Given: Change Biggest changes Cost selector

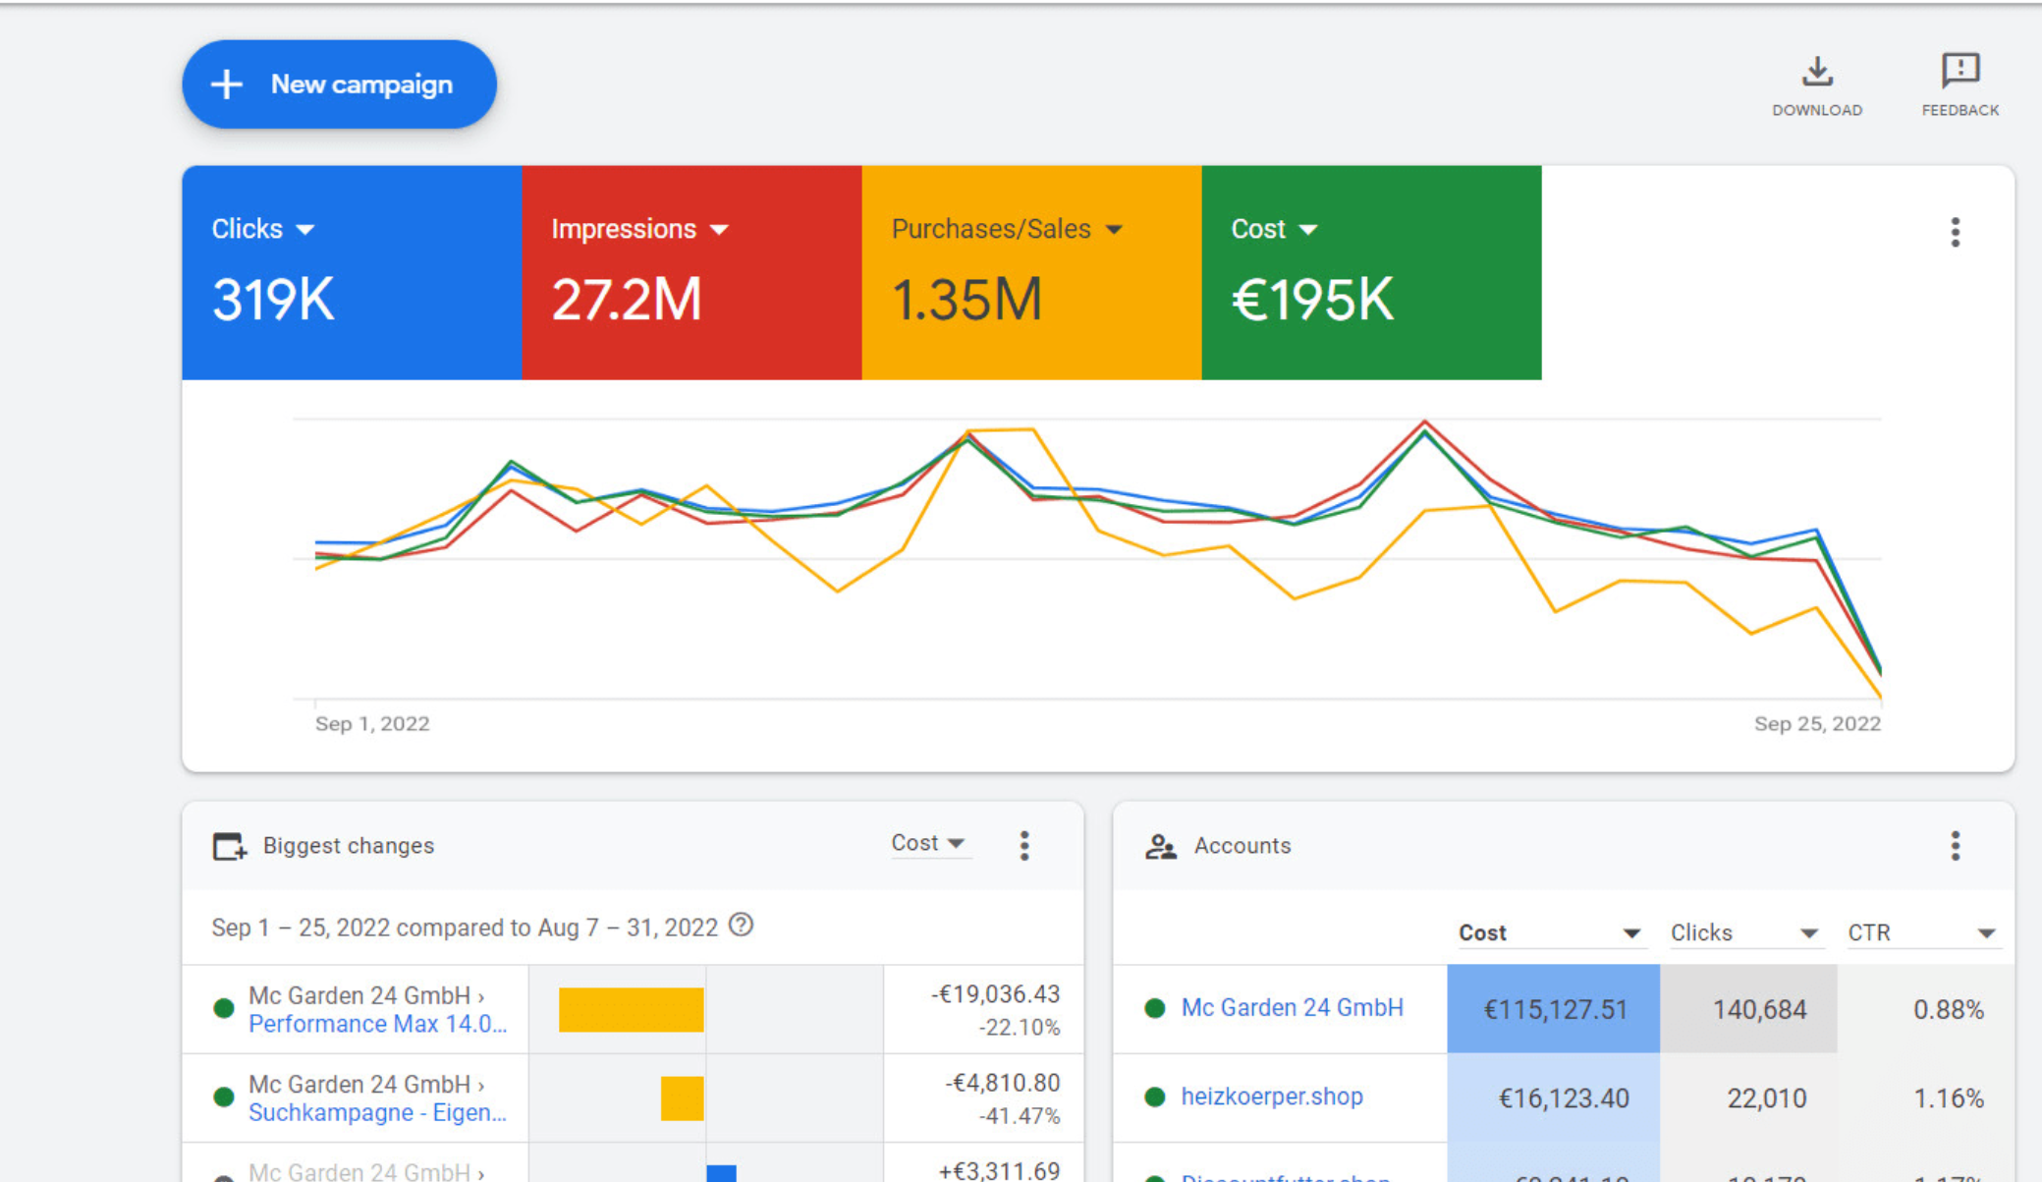Looking at the screenshot, I should click(928, 843).
